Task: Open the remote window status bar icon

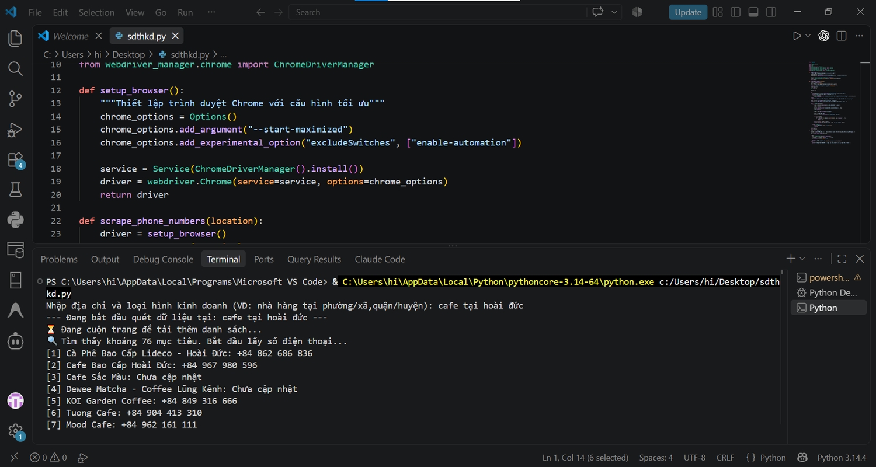Action: (x=14, y=458)
